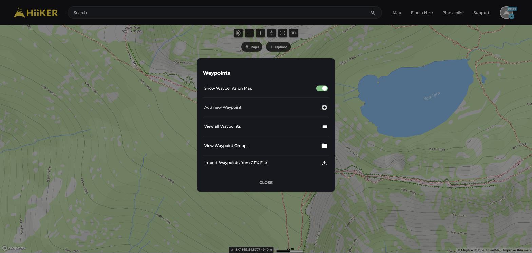Viewport: 532px width, 253px height.
Task: Click the search magnifier icon
Action: pyautogui.click(x=373, y=13)
